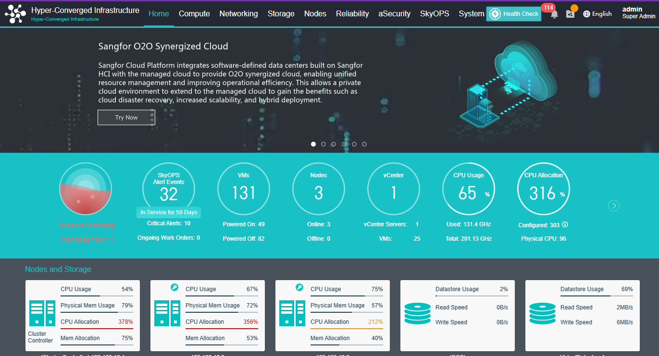659x356 pixels.
Task: Open the English language selector
Action: coord(597,14)
